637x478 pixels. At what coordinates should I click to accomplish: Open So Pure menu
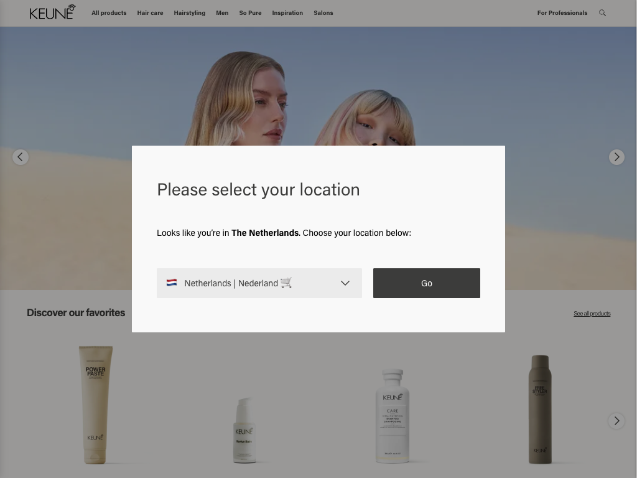pyautogui.click(x=250, y=13)
